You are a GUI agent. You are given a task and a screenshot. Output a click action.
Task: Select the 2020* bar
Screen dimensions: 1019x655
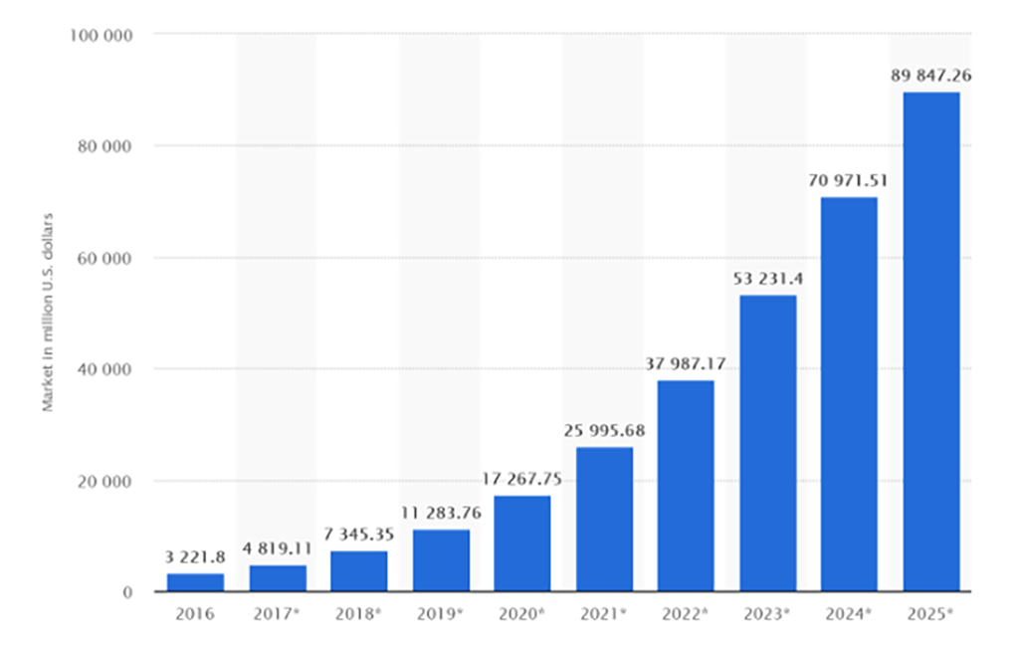click(x=522, y=544)
